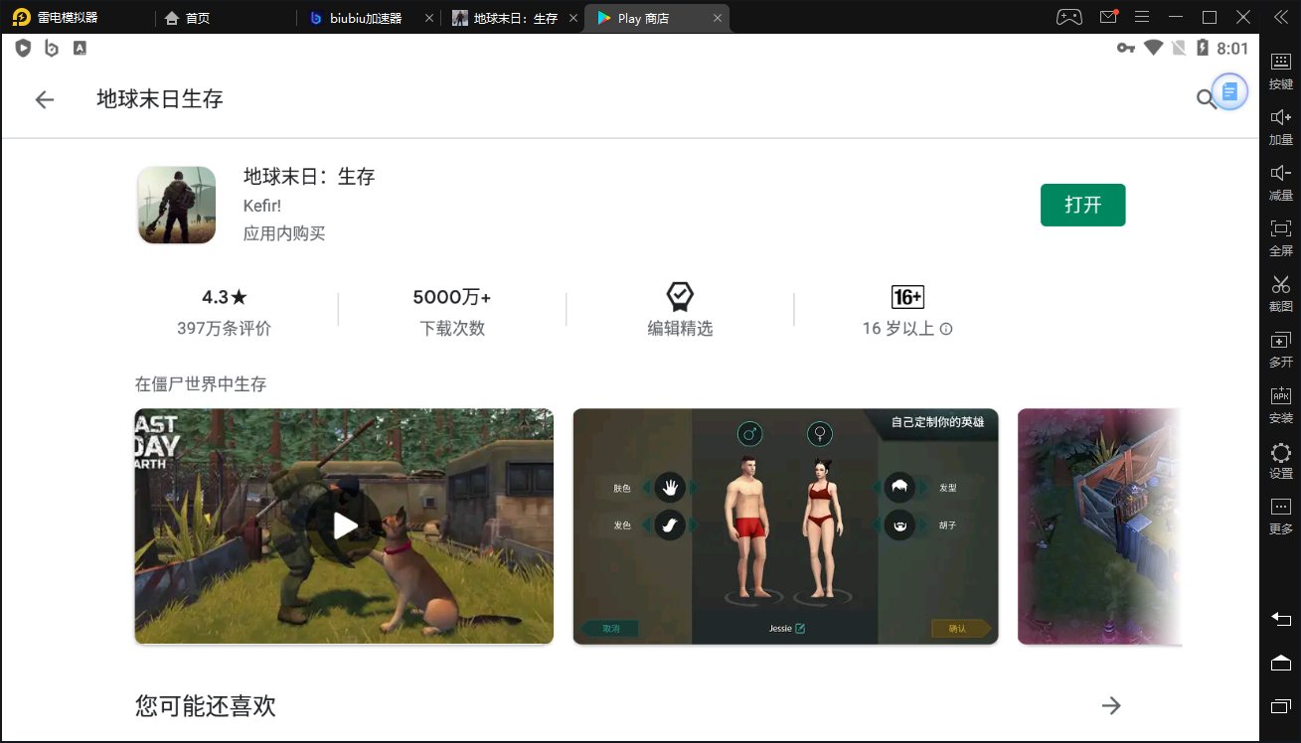Open the 地球末日：生存 app icon
The height and width of the screenshot is (743, 1301).
click(177, 205)
